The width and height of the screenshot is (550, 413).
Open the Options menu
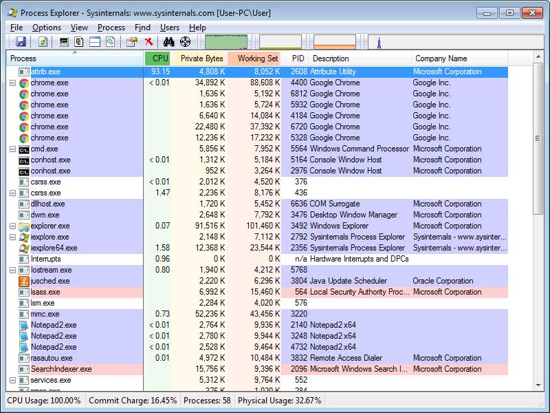coord(47,28)
